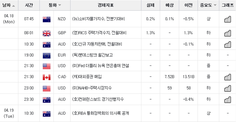
Task: Click the New Zealand flag icon
Action: coord(47,20)
